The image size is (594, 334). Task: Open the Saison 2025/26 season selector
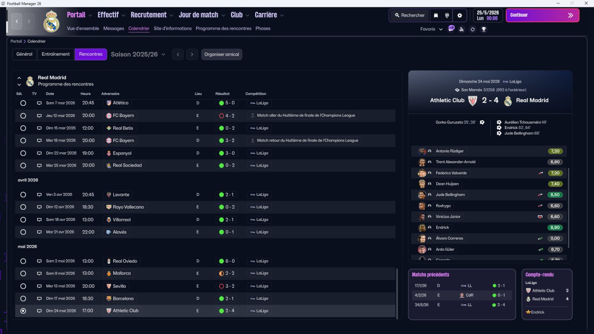point(138,54)
